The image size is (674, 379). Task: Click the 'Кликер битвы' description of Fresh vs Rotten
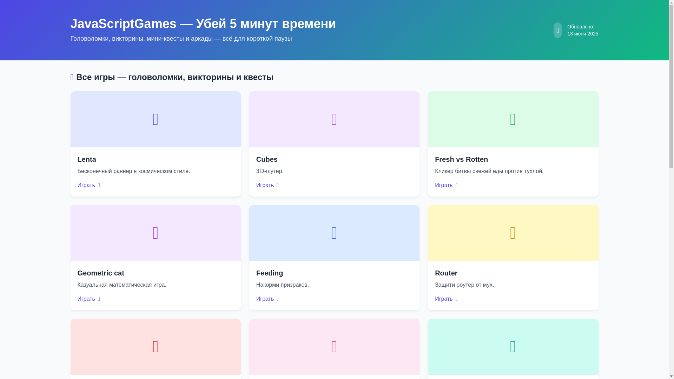(489, 171)
